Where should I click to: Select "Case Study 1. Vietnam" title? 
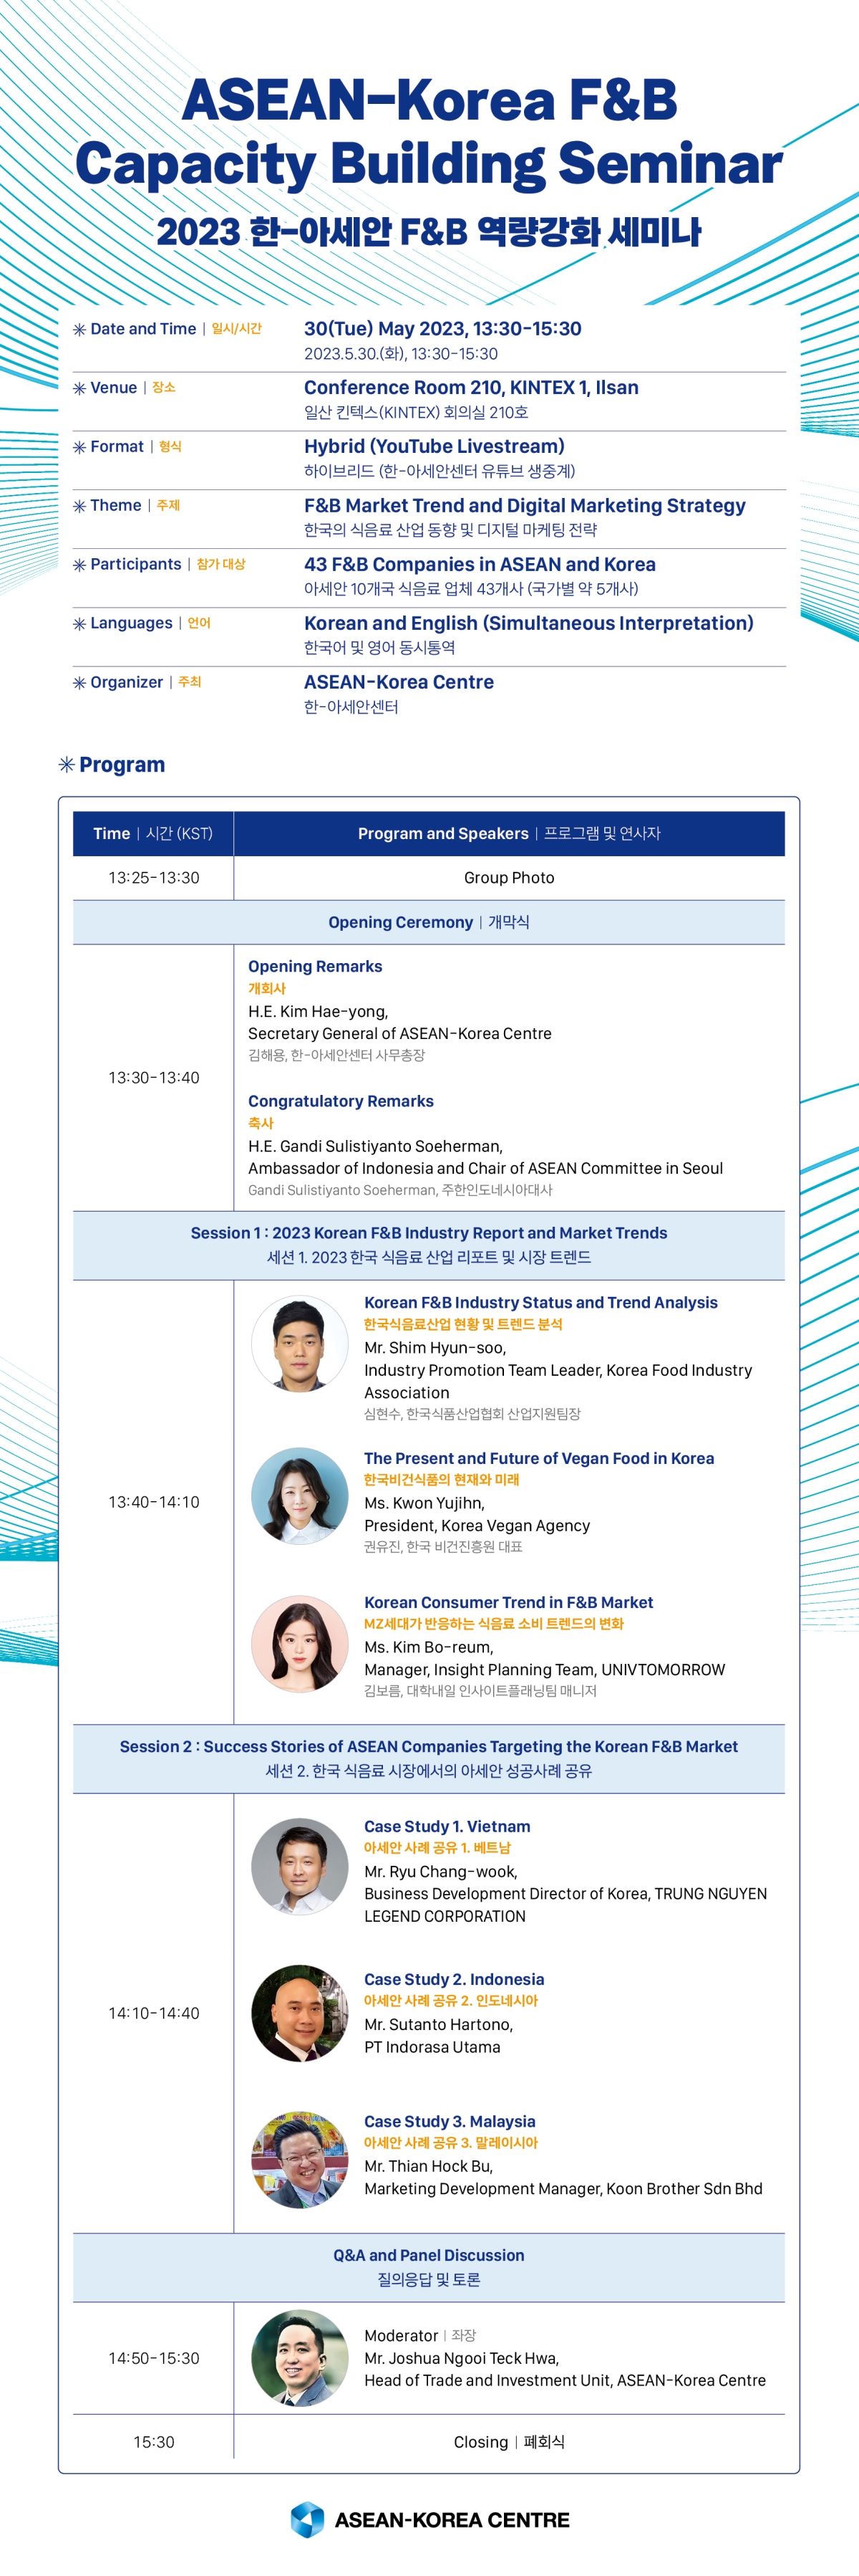[447, 1826]
